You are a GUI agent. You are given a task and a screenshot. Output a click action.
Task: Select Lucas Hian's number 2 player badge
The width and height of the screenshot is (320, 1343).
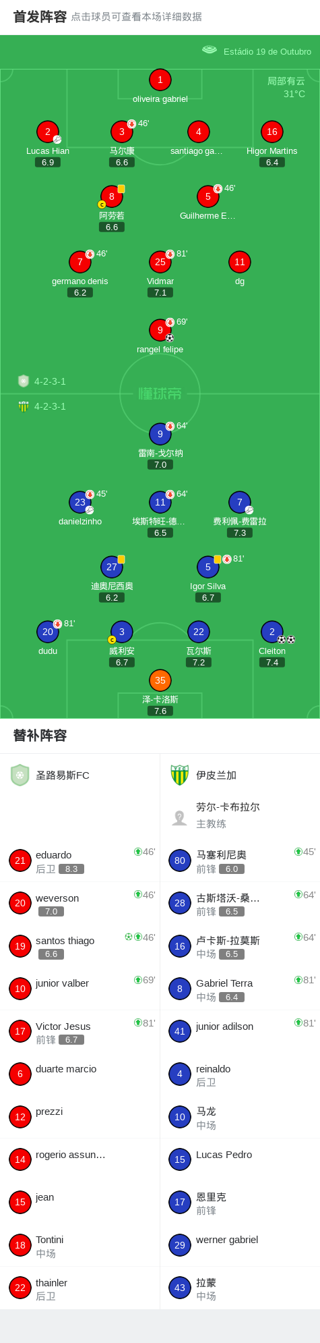(47, 132)
